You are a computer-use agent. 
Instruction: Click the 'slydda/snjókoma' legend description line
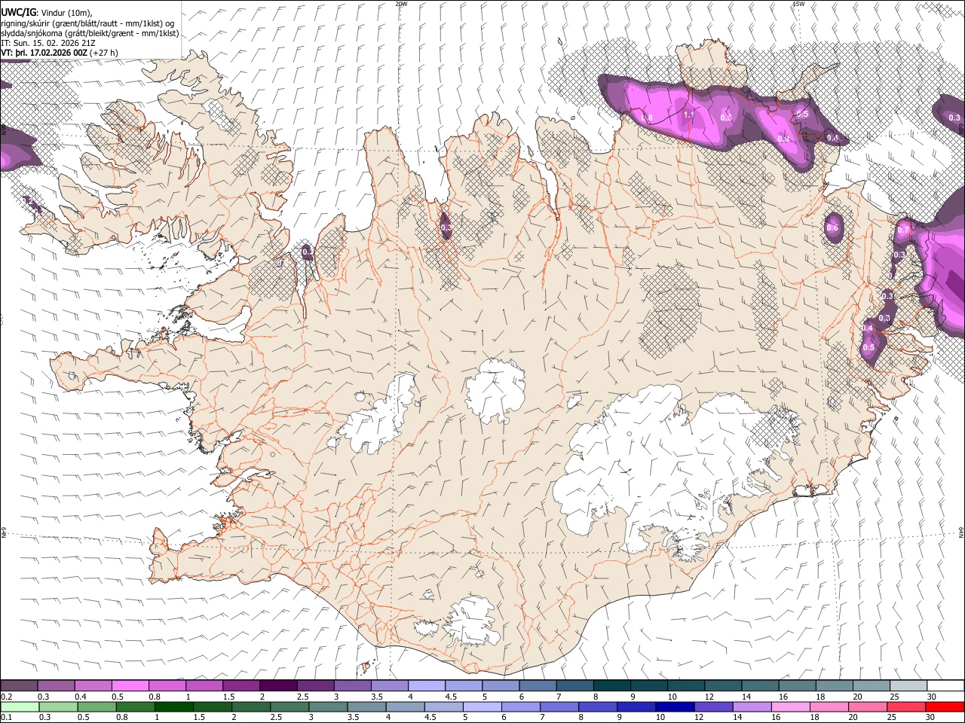pos(90,33)
